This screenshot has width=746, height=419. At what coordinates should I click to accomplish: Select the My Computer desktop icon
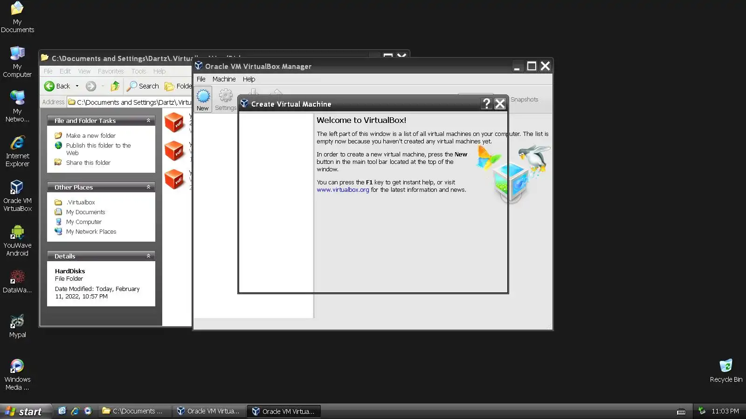17,62
